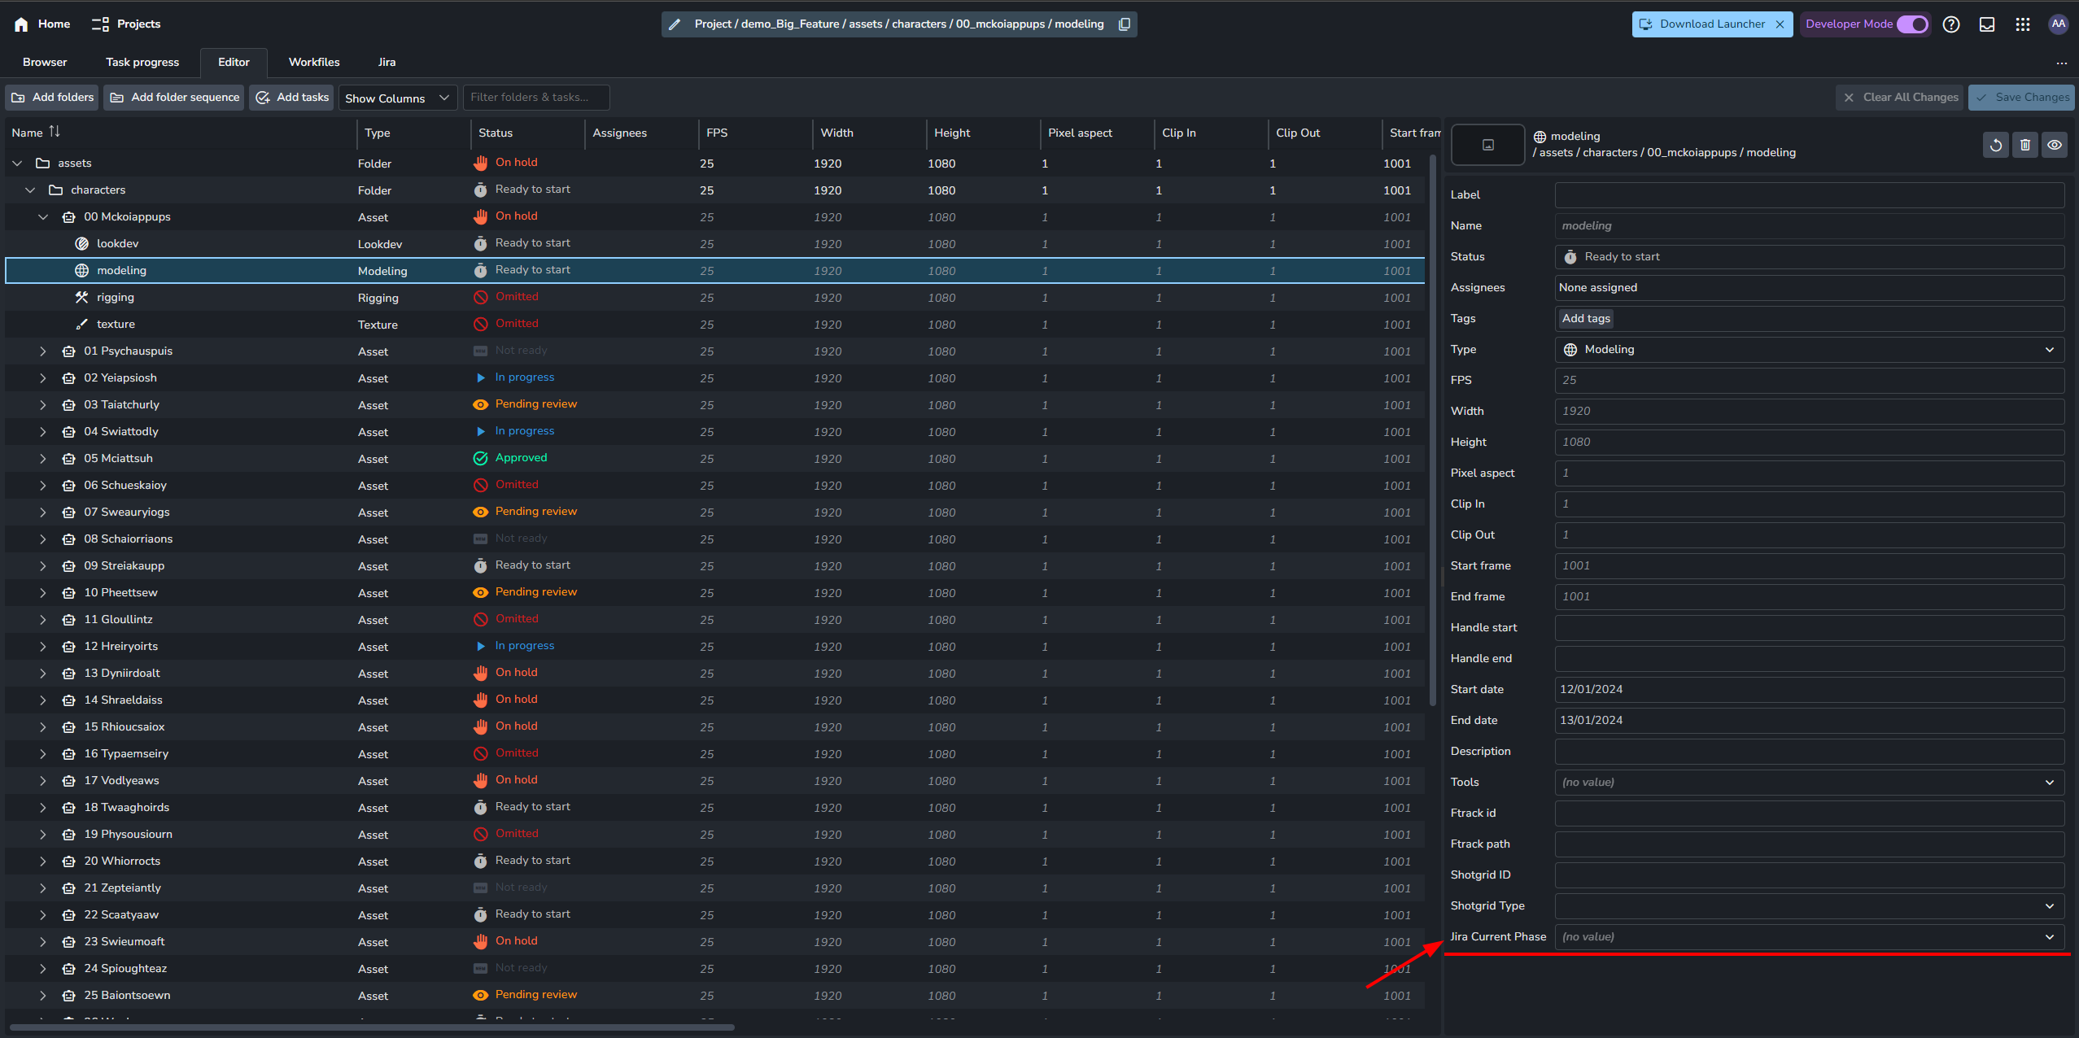
Task: Dismiss the Download Launcher banner
Action: [x=1780, y=24]
